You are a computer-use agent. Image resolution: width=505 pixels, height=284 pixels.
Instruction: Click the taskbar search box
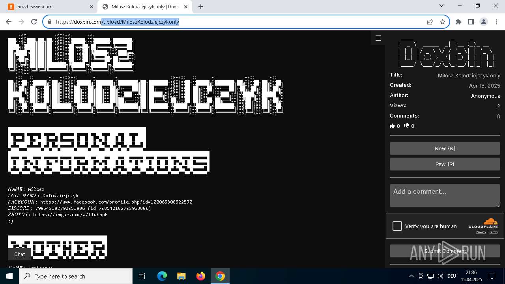[76, 276]
